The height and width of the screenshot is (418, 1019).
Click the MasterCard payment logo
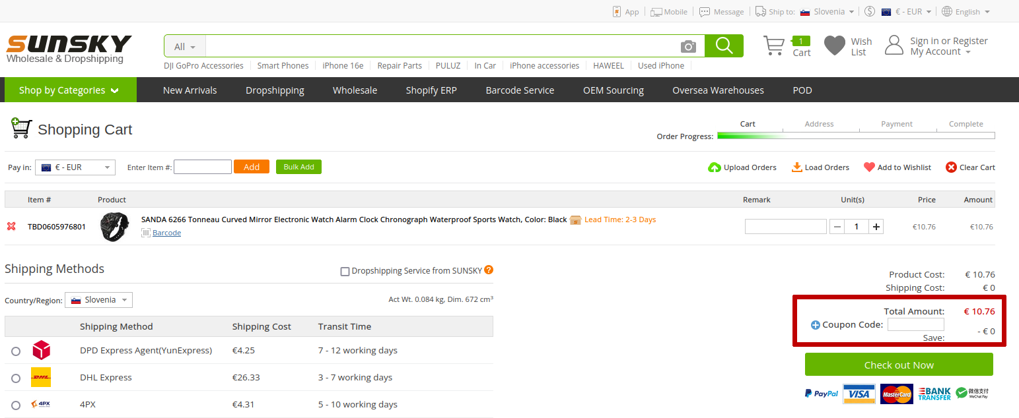pos(897,394)
